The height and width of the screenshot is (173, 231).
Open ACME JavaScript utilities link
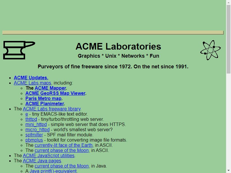point(49,155)
